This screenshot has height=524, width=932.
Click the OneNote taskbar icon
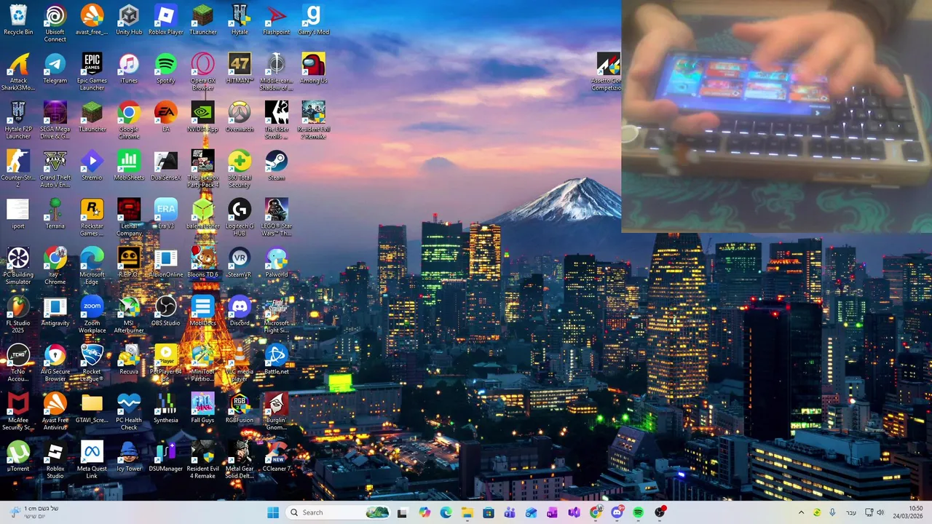553,512
